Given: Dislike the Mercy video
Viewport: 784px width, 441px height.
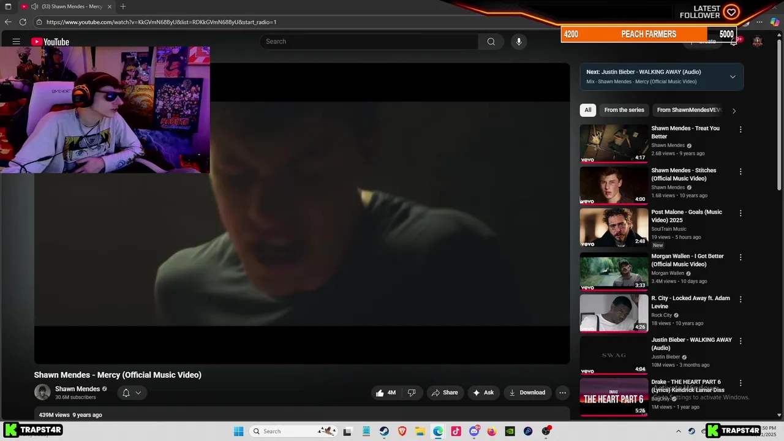Looking at the screenshot, I should click(412, 393).
